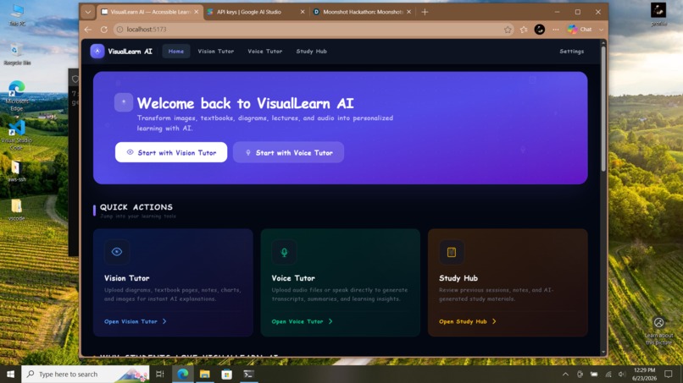Open network status in system tray
Screen dimensions: 683x383
[608, 375]
